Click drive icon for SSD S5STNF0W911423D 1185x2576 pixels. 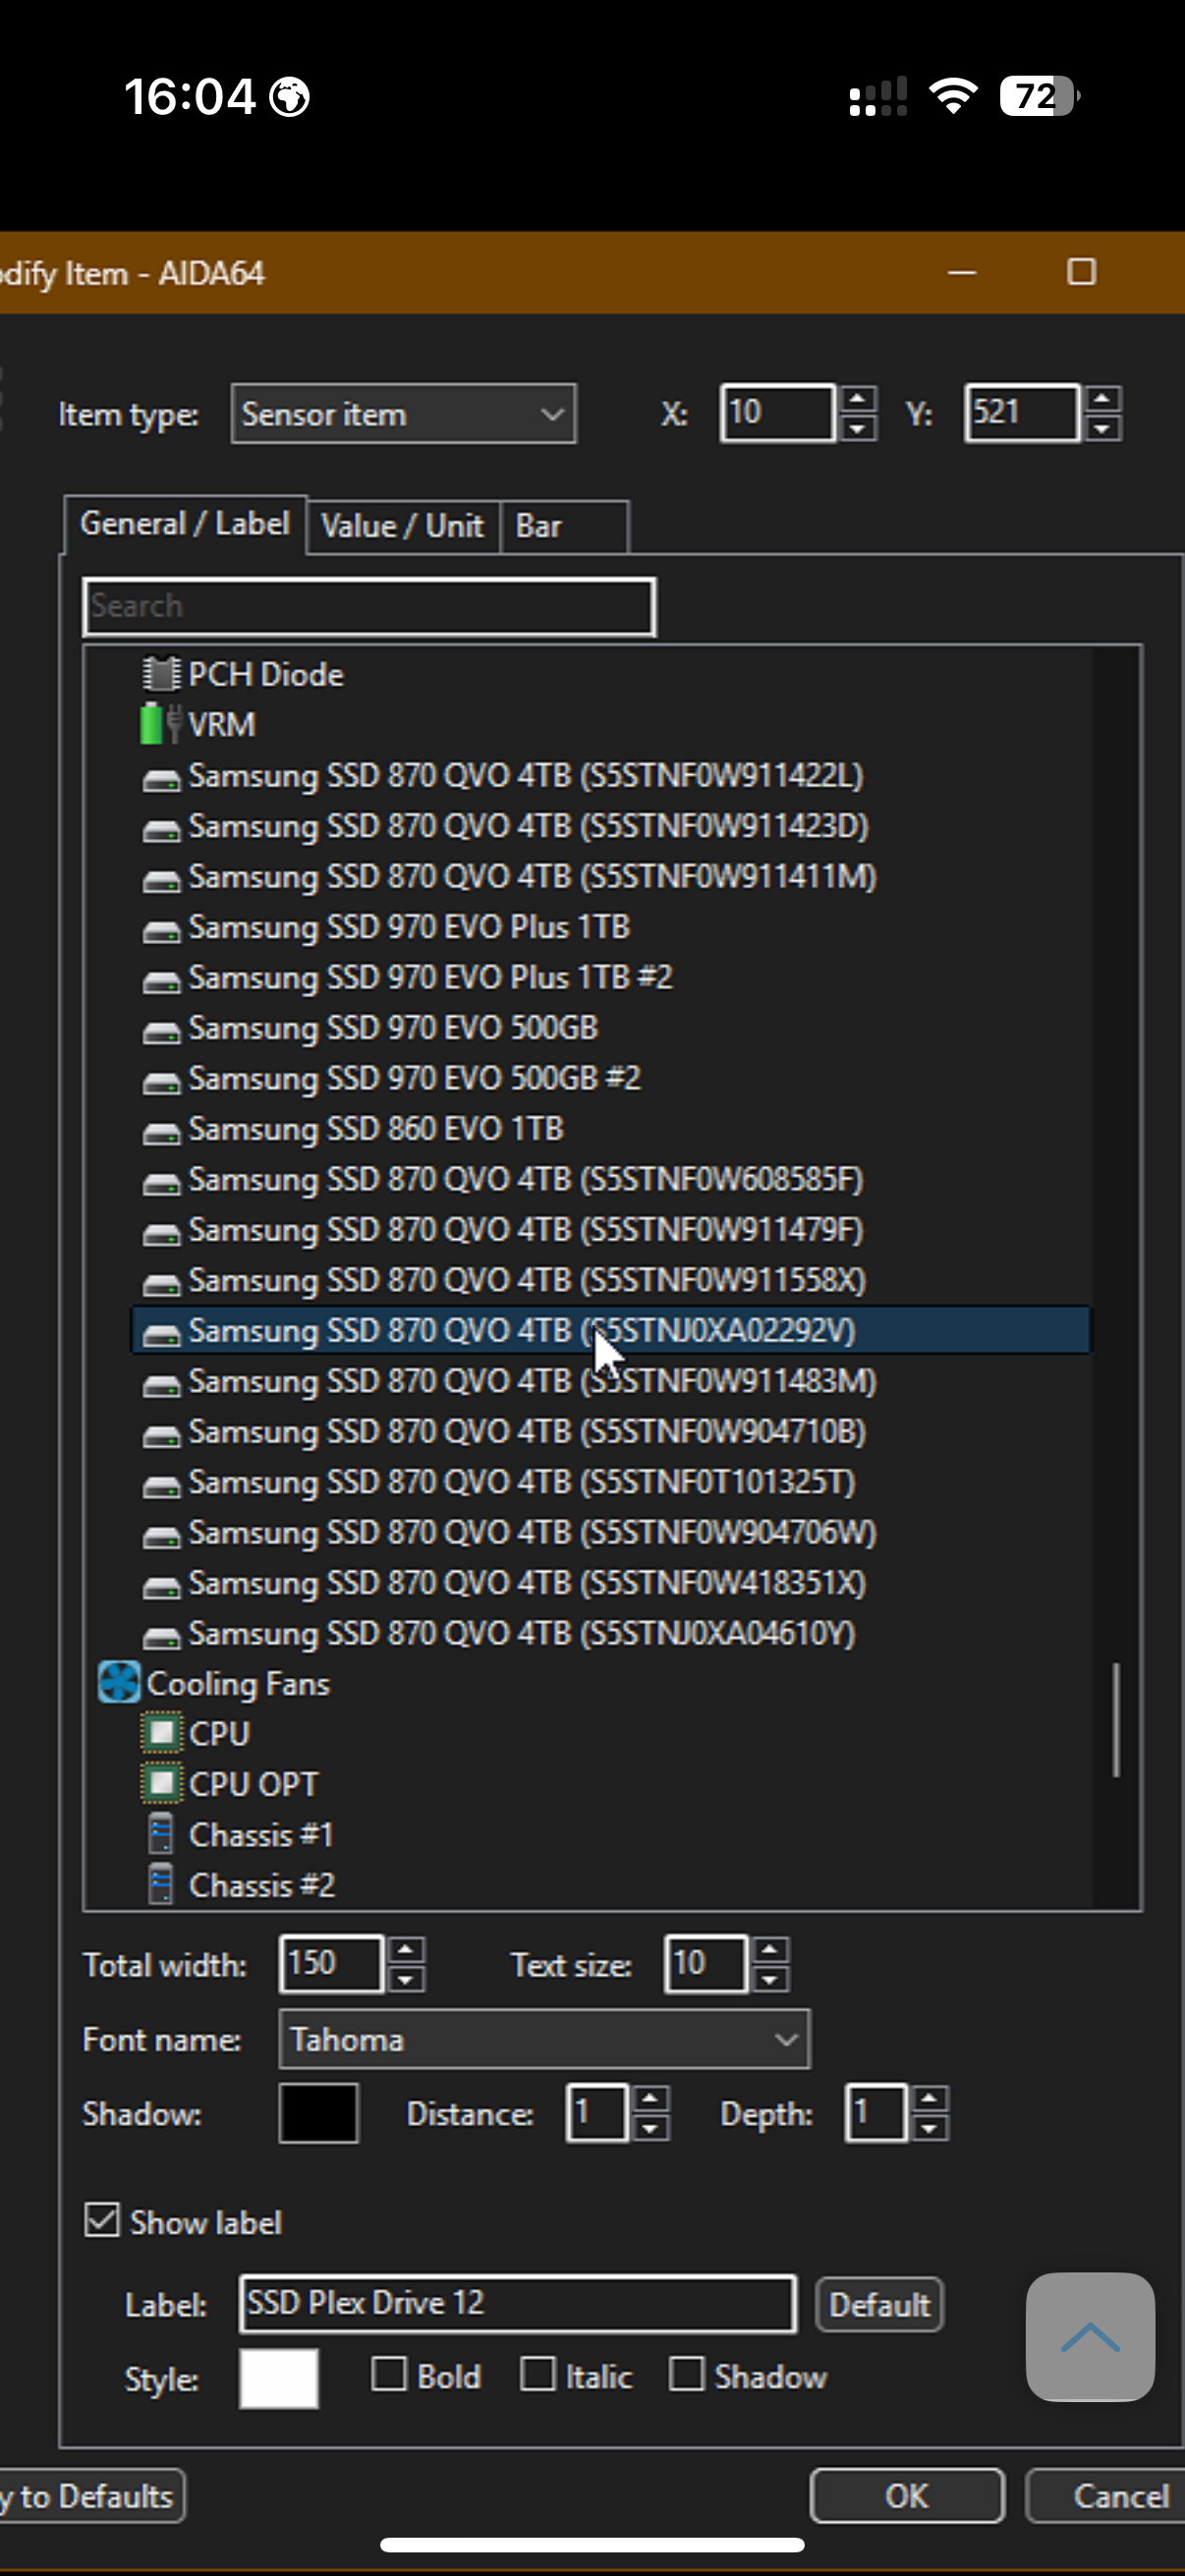pos(161,829)
